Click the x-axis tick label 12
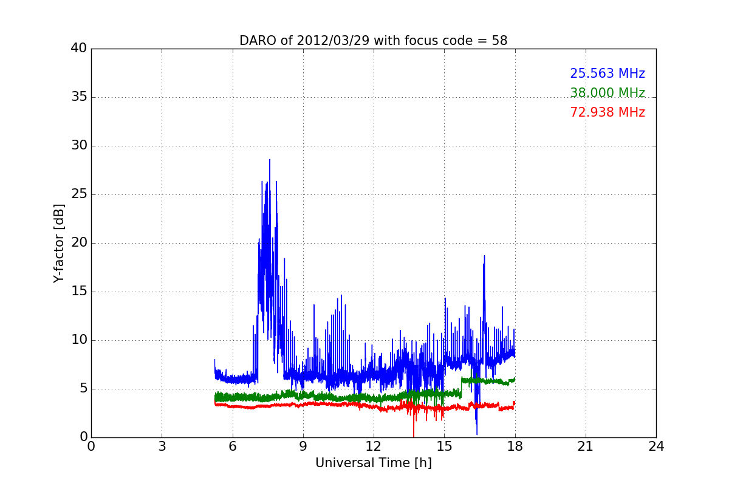 tap(374, 447)
